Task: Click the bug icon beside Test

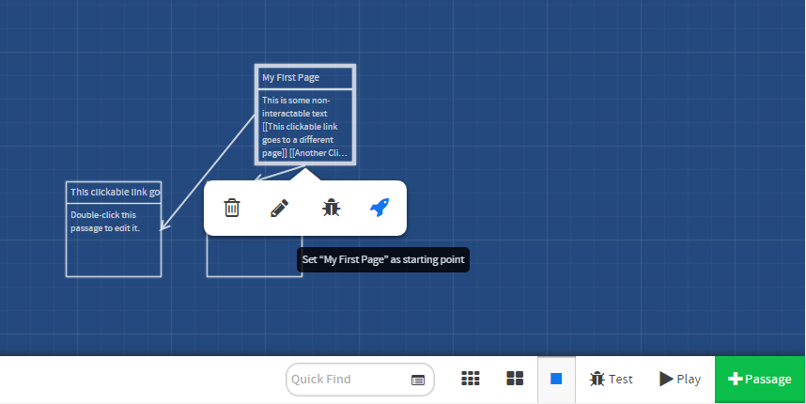Action: 597,379
